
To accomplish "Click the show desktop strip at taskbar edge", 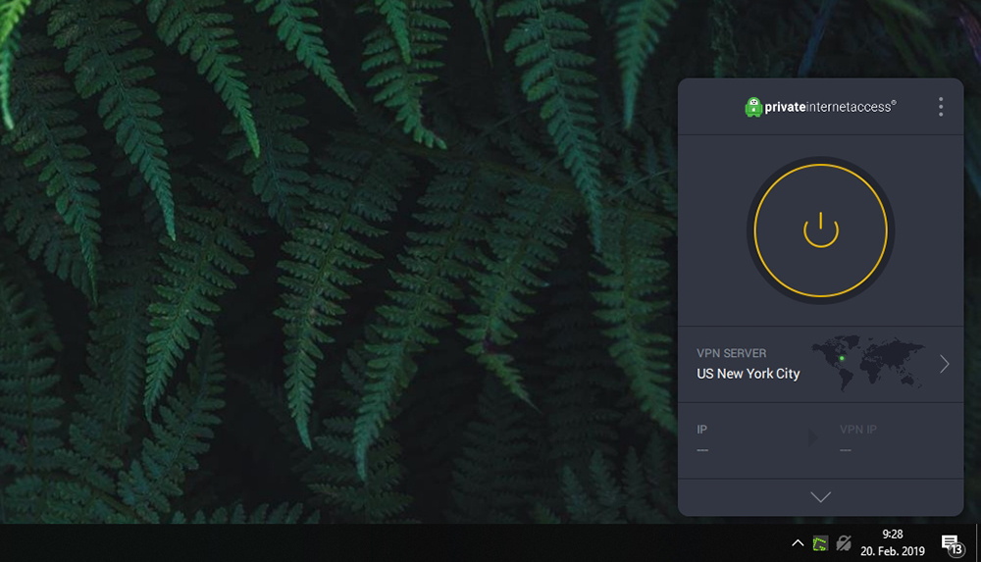I will (977, 543).
